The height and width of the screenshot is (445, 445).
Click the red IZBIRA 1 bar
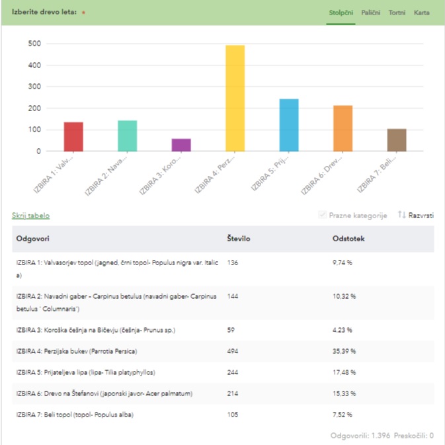click(x=73, y=137)
